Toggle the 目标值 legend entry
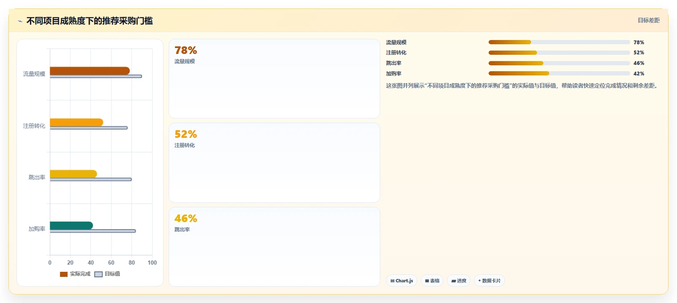 click(x=107, y=274)
